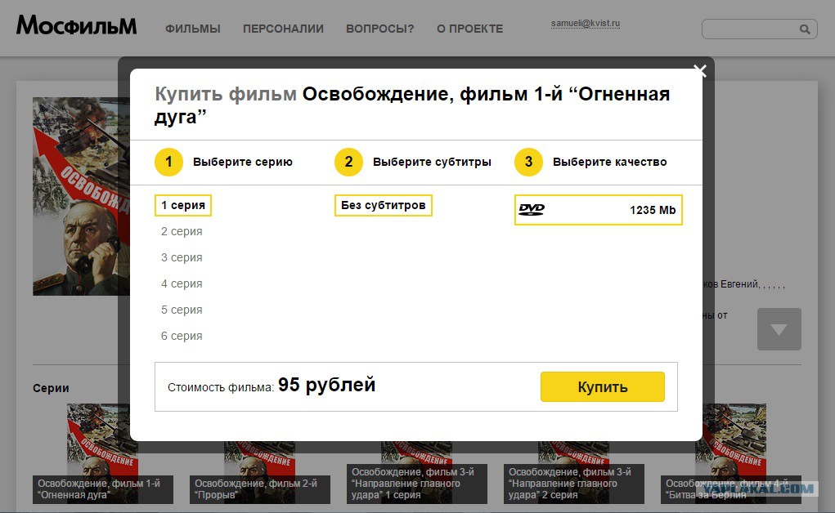Open the Фильмы menu item

click(193, 29)
